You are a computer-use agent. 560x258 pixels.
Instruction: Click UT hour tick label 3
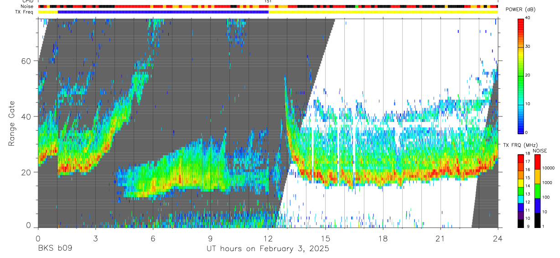tap(95, 238)
